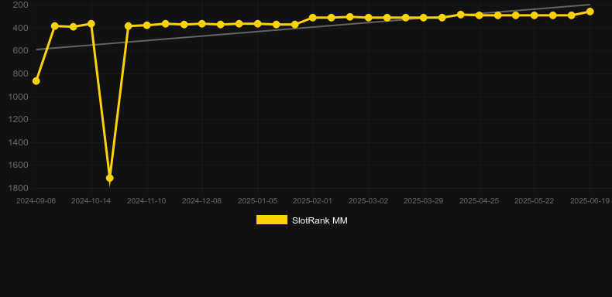This screenshot has width=612, height=297.
Task: Click the data point above 2024-10-14
Action: (x=91, y=24)
